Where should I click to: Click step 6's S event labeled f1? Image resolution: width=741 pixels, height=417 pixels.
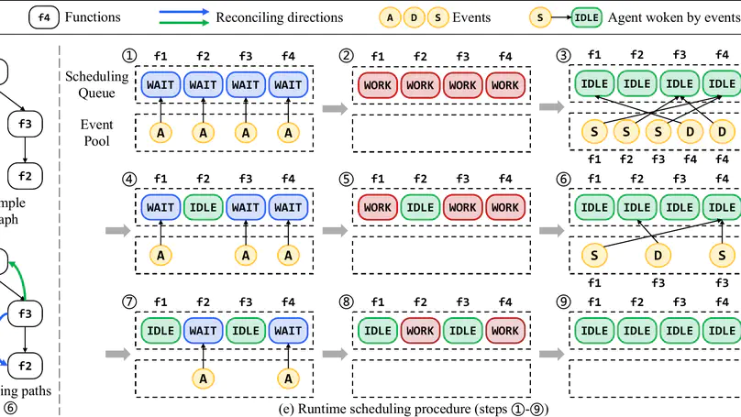pyautogui.click(x=594, y=255)
